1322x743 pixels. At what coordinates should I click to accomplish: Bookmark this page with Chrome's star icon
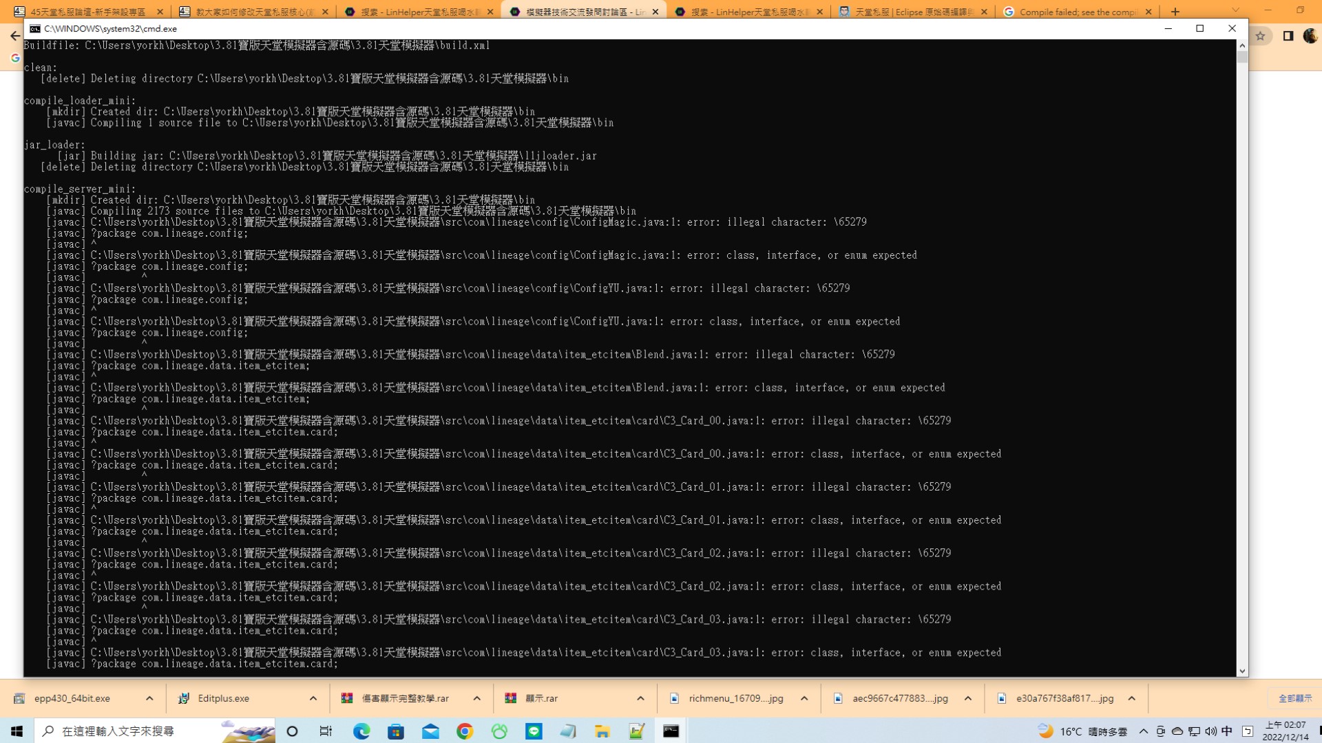tap(1261, 36)
